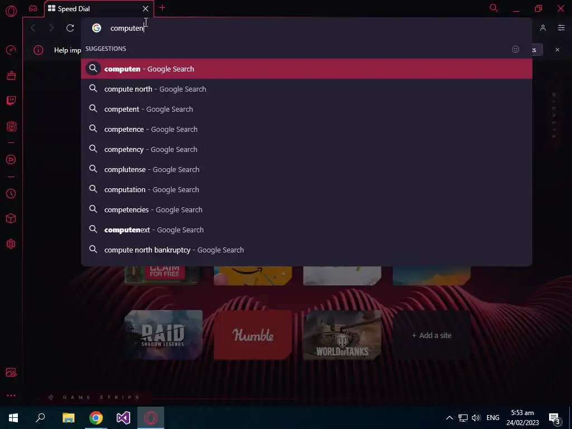The height and width of the screenshot is (429, 572).
Task: Open the three-dot sidebar setup menu
Action: coord(11,395)
